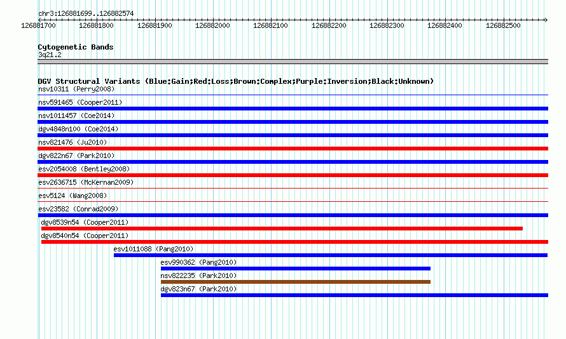Click the dgv8540n54 red loss bar
Viewport: 566px width, 339px height.
click(x=294, y=242)
